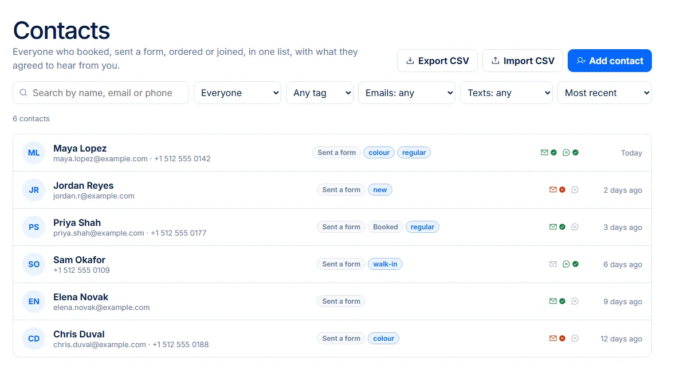The height and width of the screenshot is (366, 676).
Task: Click Elena Novak's green email consent checkmark
Action: tap(563, 301)
